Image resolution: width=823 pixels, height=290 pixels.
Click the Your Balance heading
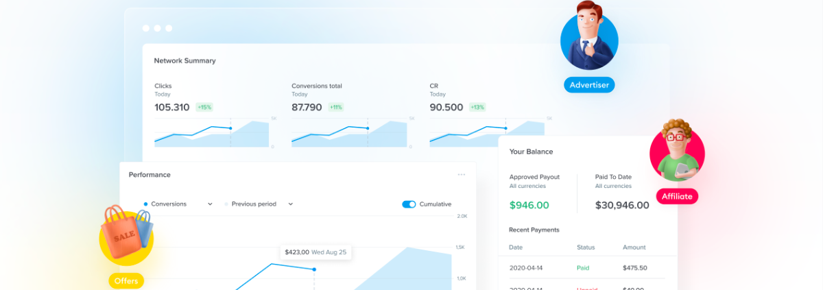point(532,152)
